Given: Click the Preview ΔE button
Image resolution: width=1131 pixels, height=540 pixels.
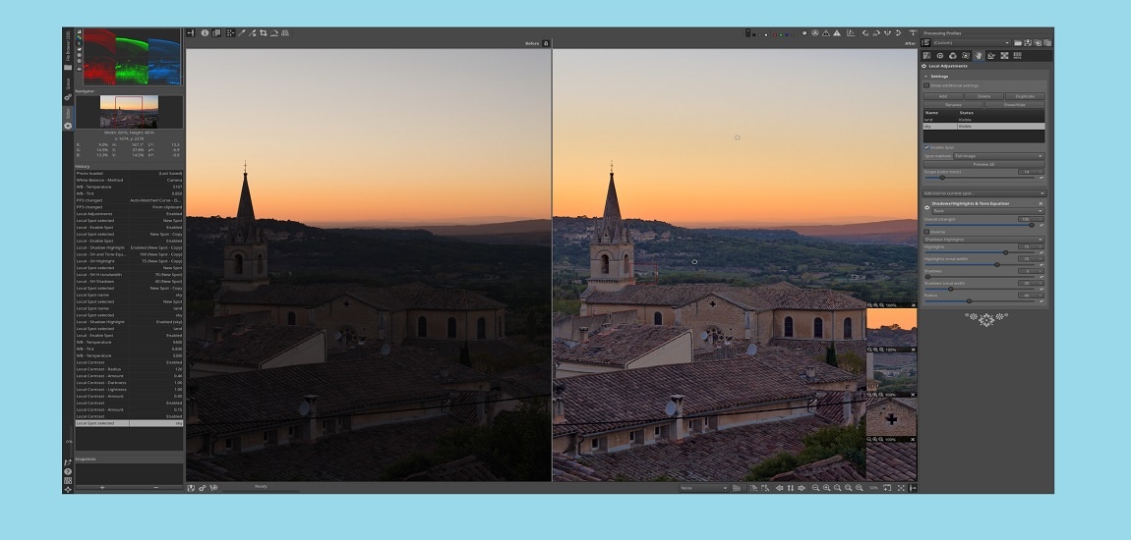Looking at the screenshot, I should coord(983,164).
